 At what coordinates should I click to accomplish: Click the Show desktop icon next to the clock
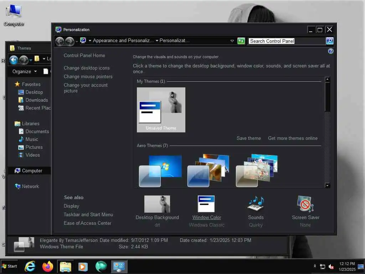pos(361,267)
